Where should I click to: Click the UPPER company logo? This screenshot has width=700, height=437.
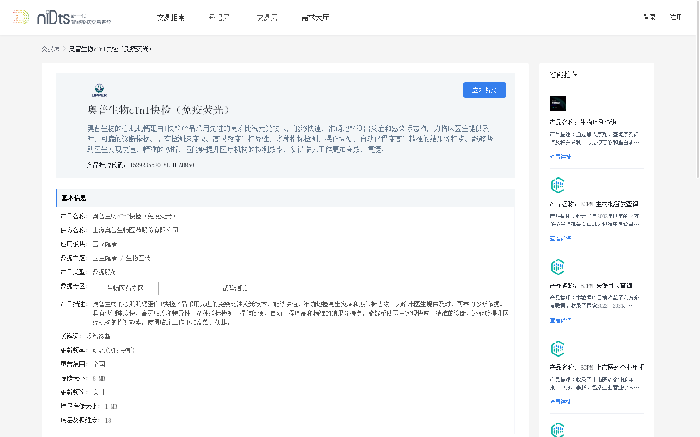click(x=99, y=90)
